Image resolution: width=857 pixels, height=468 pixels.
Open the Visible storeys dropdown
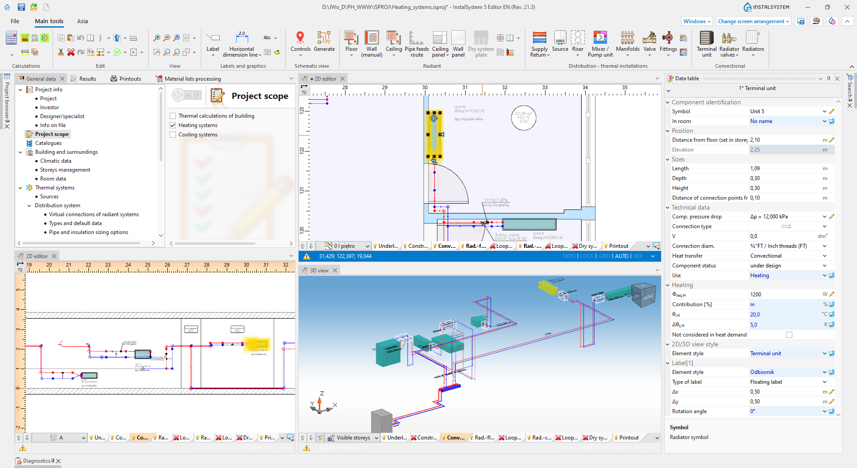point(353,438)
